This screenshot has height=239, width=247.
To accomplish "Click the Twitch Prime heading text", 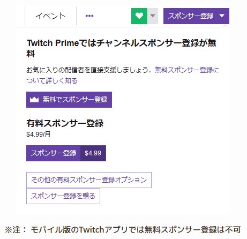I will pos(122,48).
